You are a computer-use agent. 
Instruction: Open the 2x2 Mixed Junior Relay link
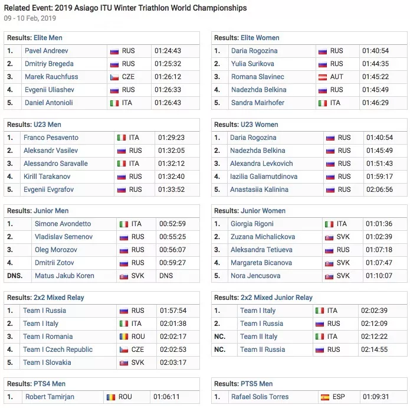pos(276,298)
